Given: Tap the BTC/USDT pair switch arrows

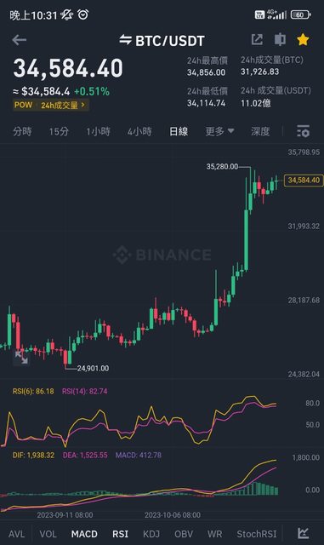Looking at the screenshot, I should pos(125,40).
